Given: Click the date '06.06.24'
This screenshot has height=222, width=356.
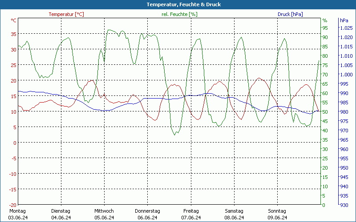Looking at the screenshot, I should pos(147,218).
